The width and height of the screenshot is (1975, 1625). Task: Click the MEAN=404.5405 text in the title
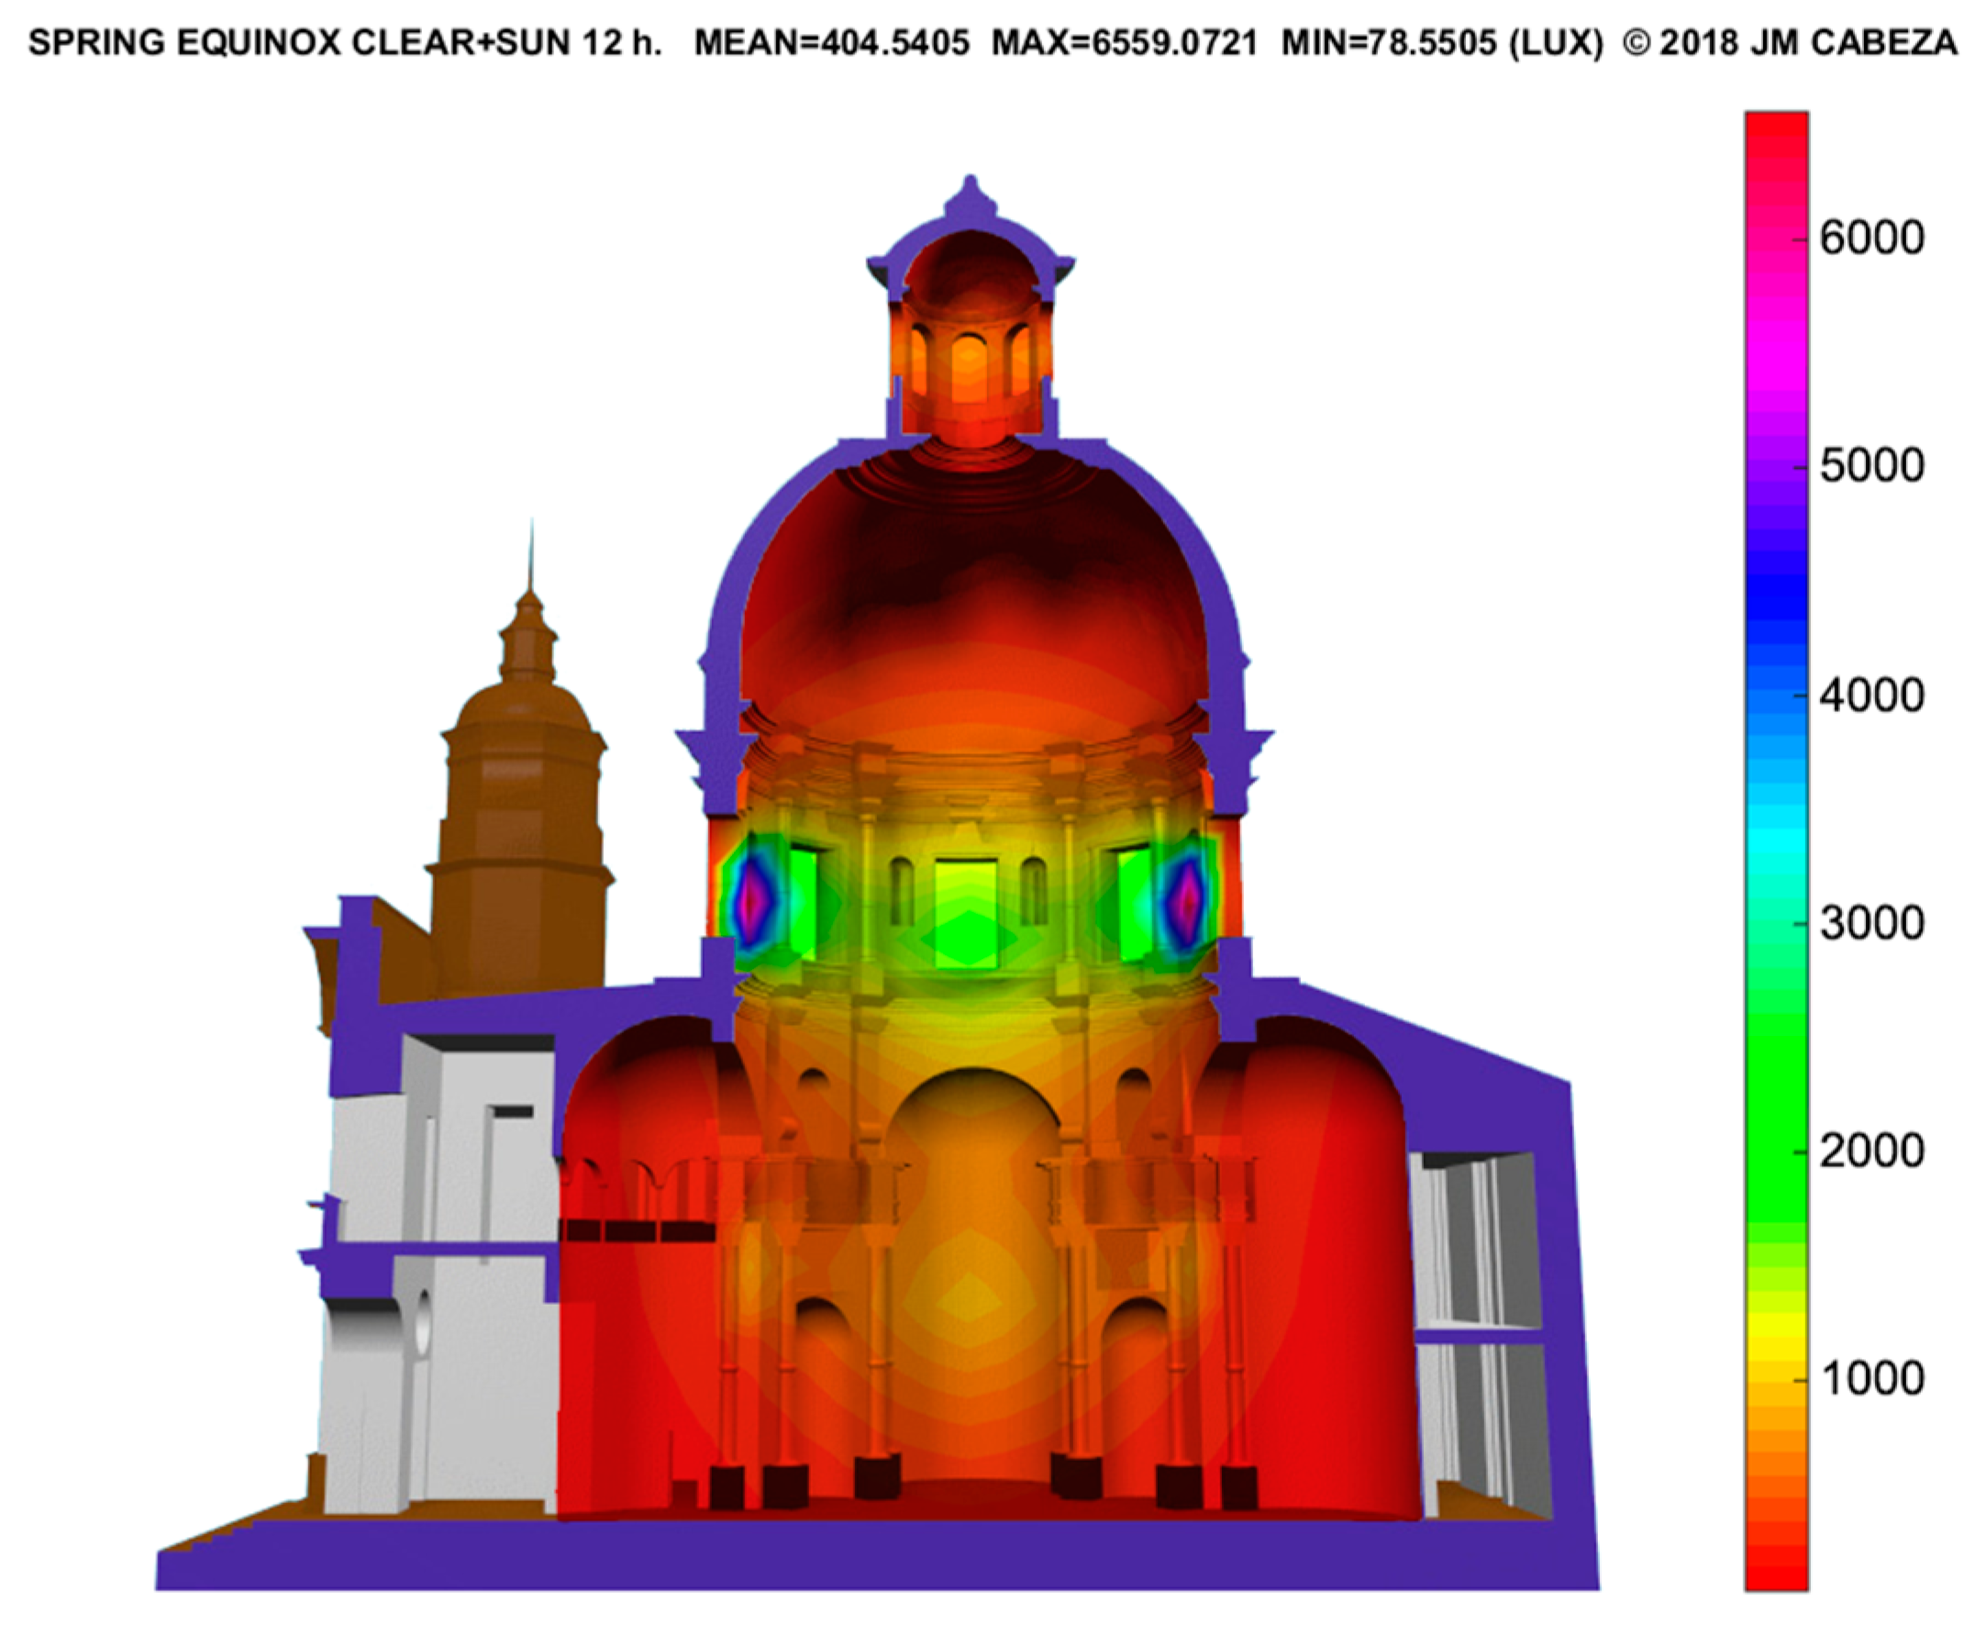click(x=831, y=42)
